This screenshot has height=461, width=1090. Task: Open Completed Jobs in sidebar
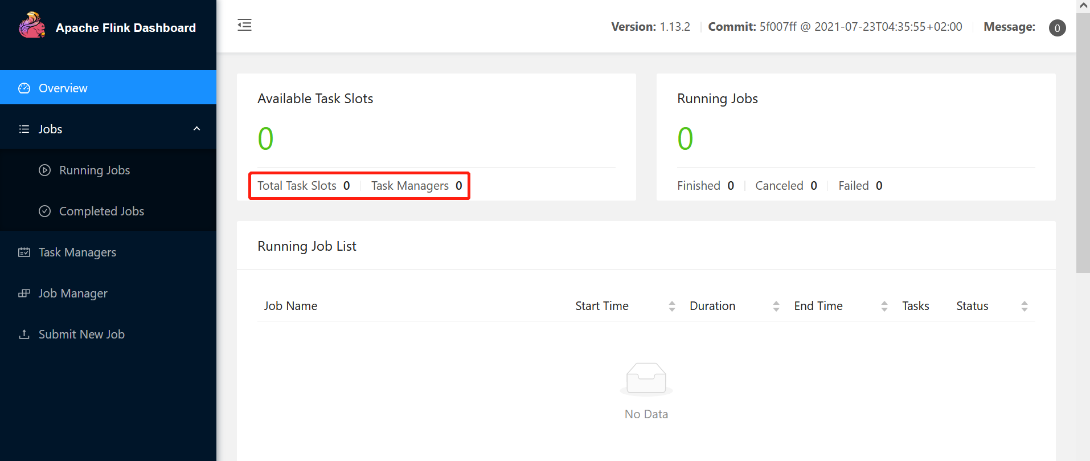pos(108,211)
